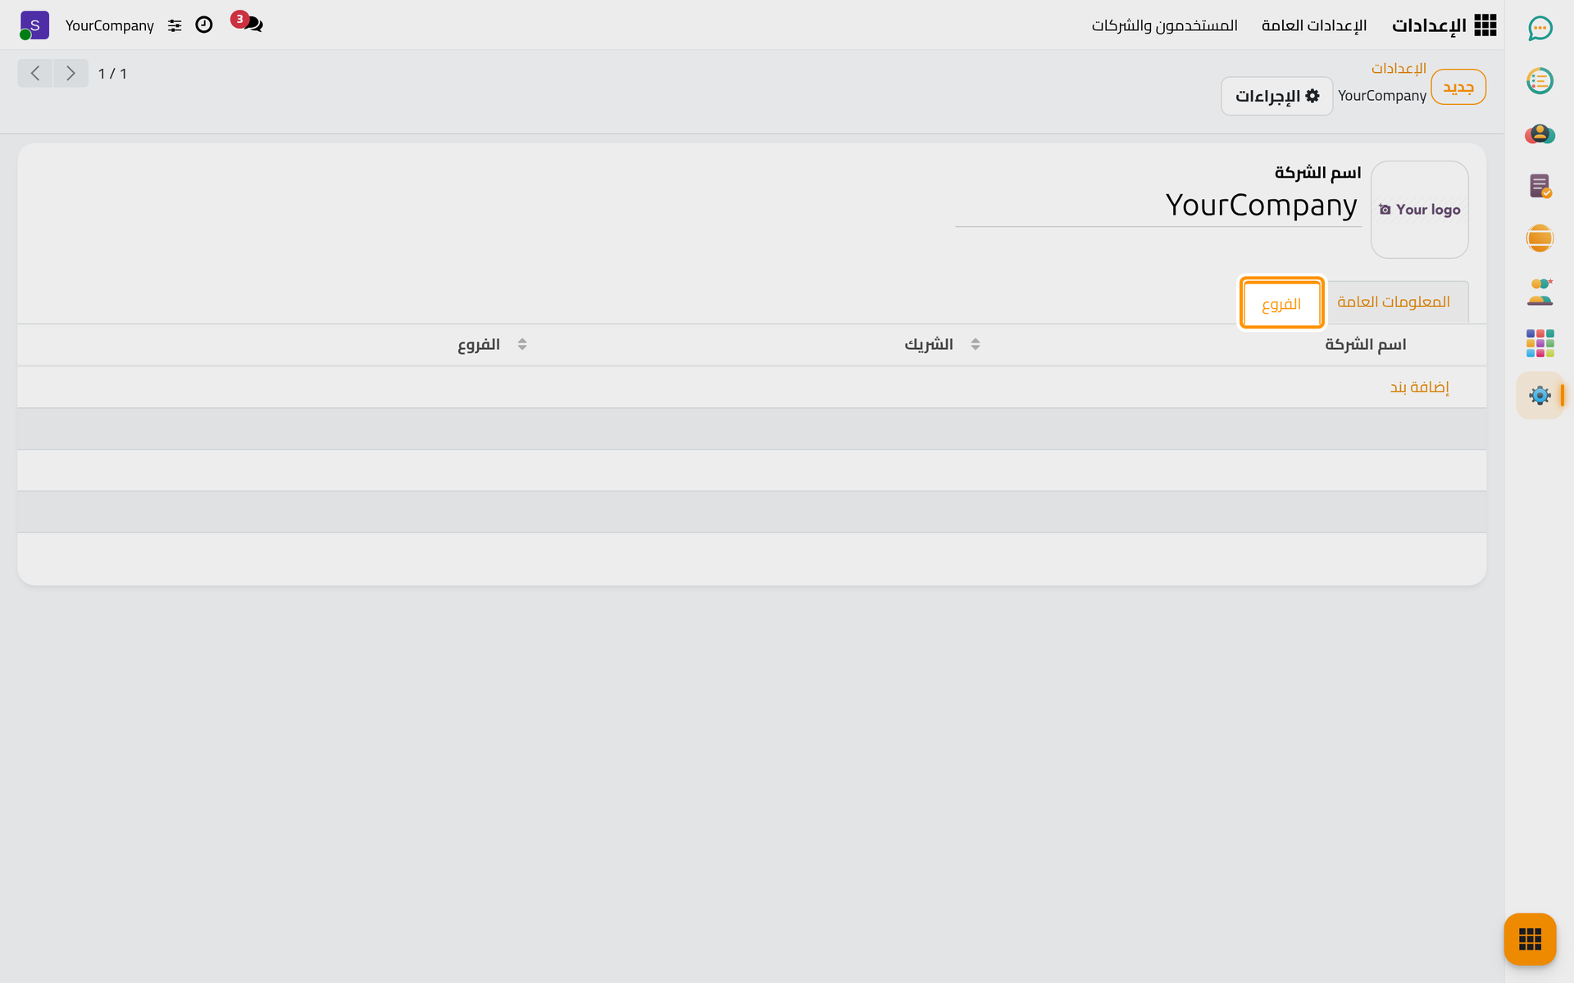
Task: Click the اسم الشركة column header
Action: pos(1365,344)
